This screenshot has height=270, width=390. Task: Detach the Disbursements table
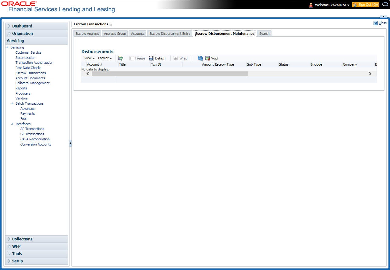point(157,58)
